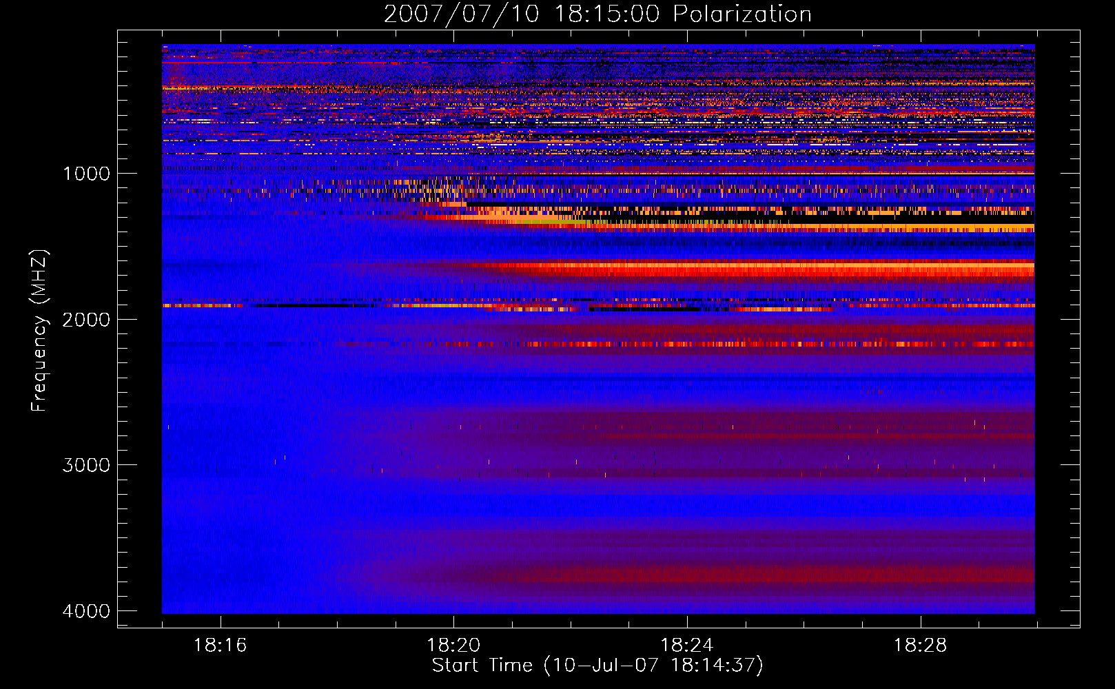Select the 1000 frequency tick label
Image resolution: width=1115 pixels, height=689 pixels.
point(86,174)
